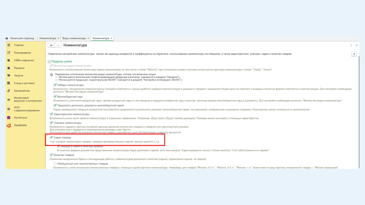Image resolution: width=365 pixels, height=205 pixels.
Task: Close the Номенклатура form with X
Action: (357, 45)
